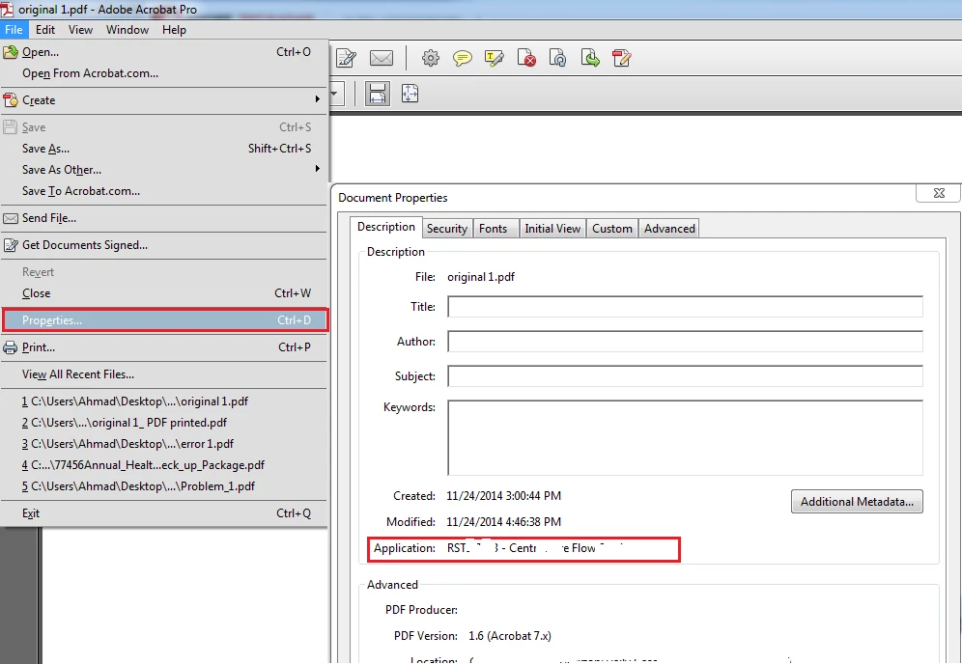
Task: Open the zoom level dropdown arrow
Action: [x=335, y=94]
